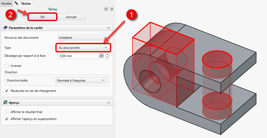Image resolution: width=267 pixels, height=138 pixels.
Task: Toggle Afficher l'aperçu en superposition
Action: [x=7, y=119]
